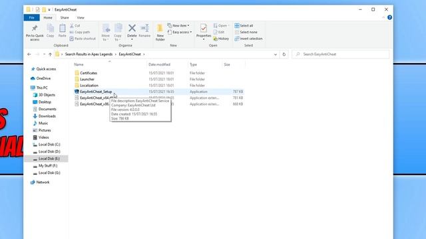Click Edit in the Open group
This screenshot has height=239, width=426.
point(219,32)
